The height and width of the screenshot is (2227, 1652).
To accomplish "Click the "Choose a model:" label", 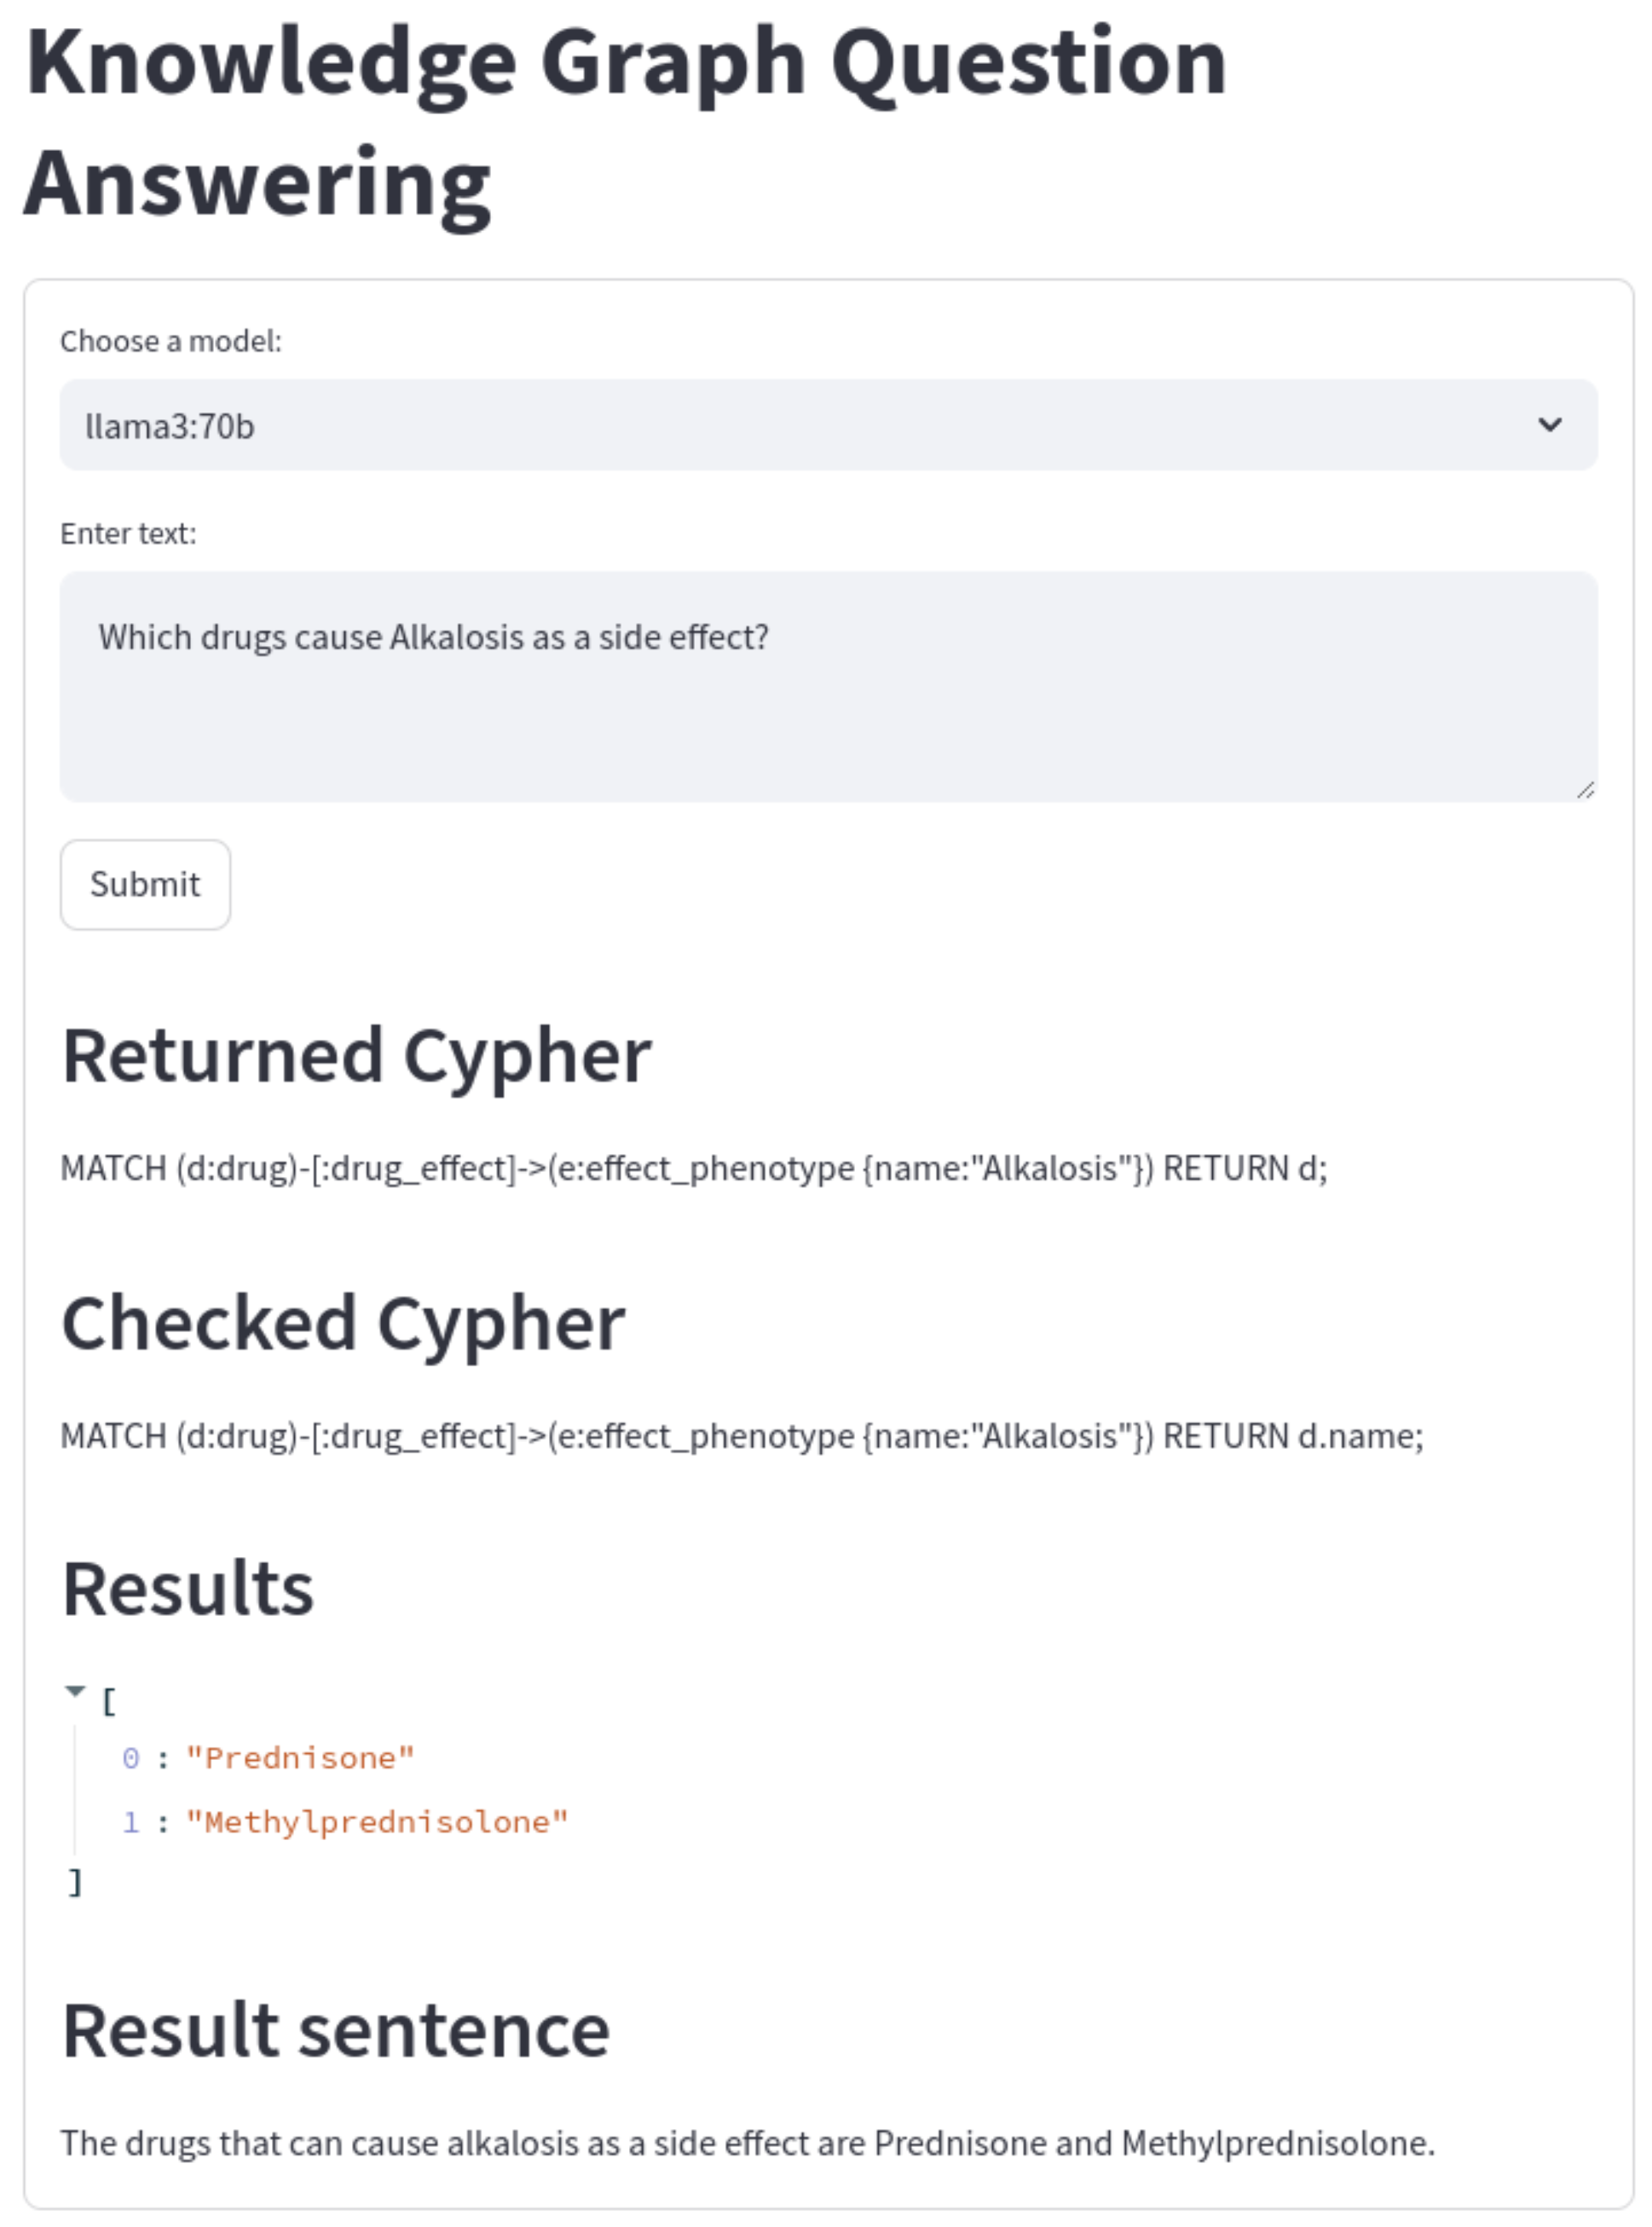I will click(171, 341).
